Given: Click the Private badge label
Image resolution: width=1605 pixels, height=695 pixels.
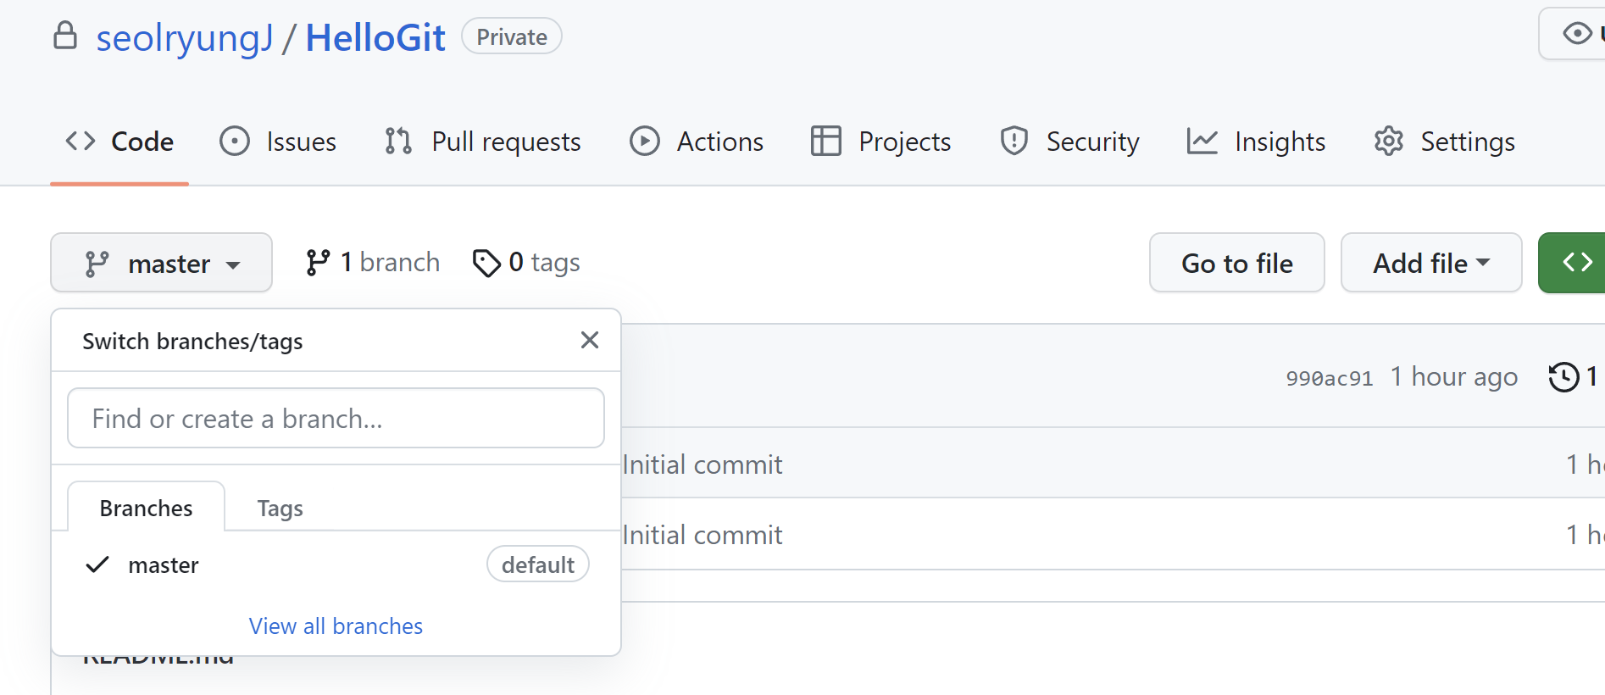Looking at the screenshot, I should 512,36.
